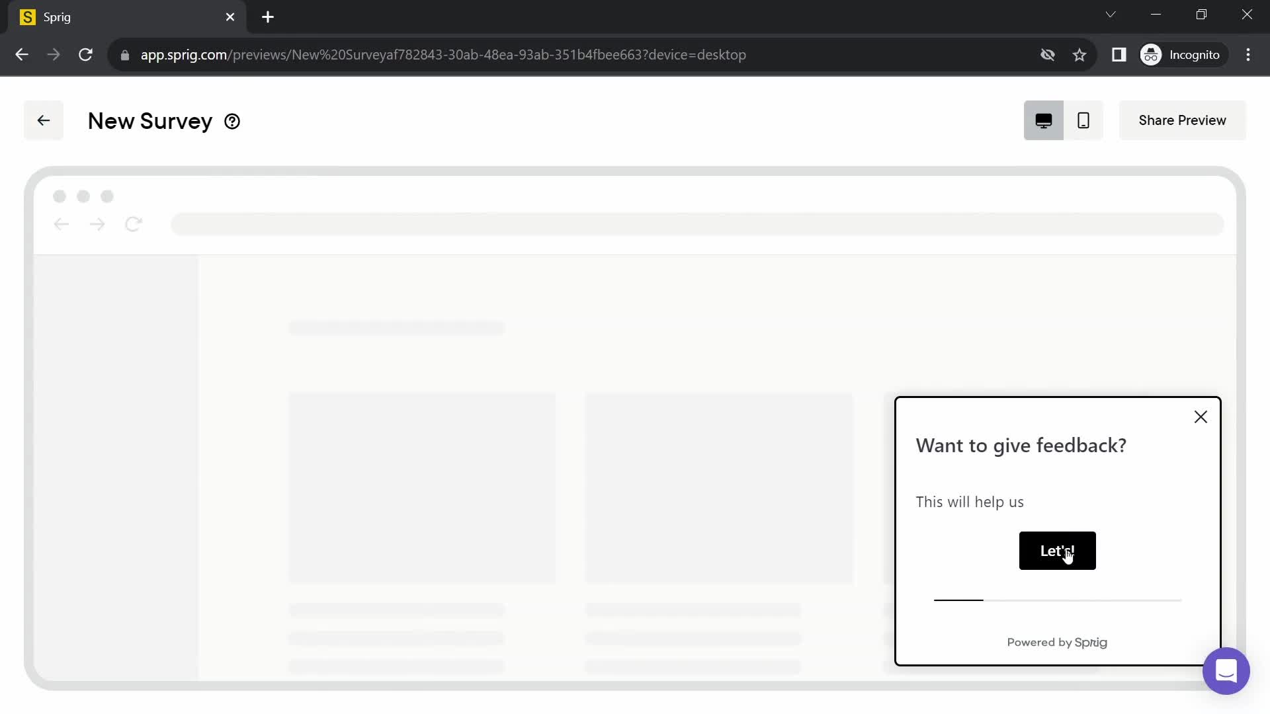This screenshot has height=714, width=1270.
Task: Click the 'Let's!' button in survey
Action: [x=1057, y=550]
